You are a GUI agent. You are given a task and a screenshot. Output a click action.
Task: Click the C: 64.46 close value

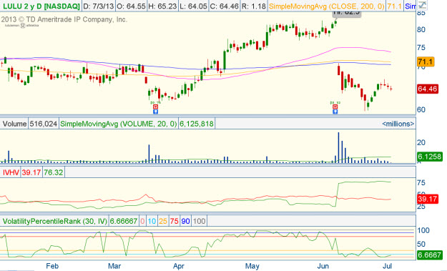tap(225, 6)
